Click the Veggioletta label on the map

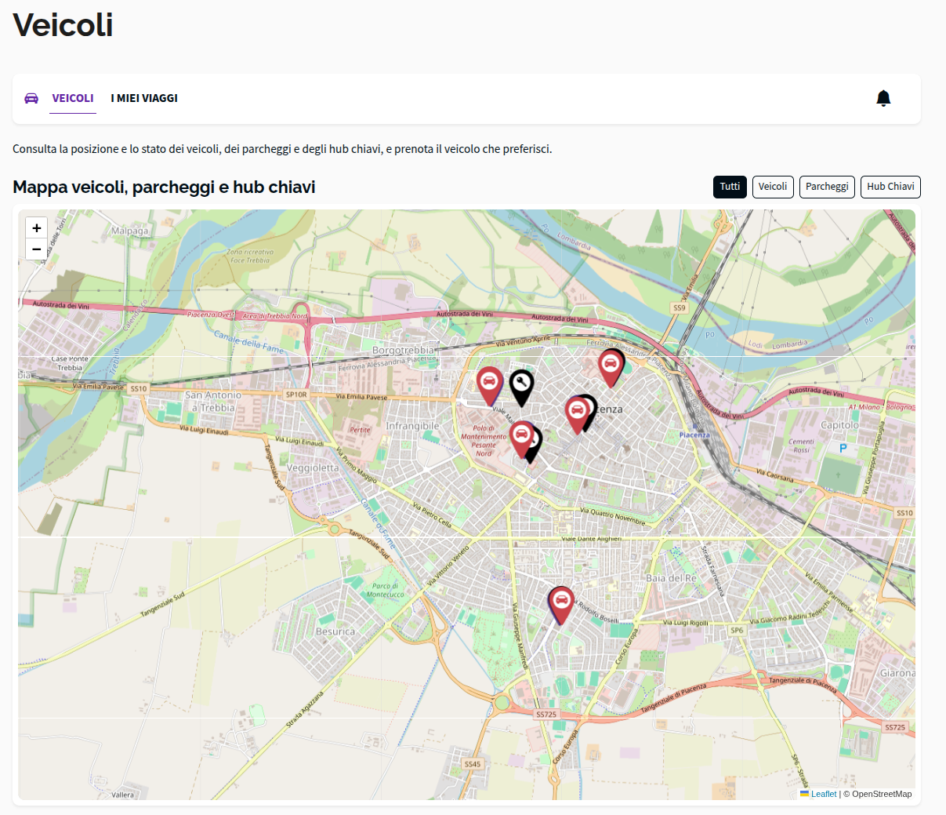tap(314, 468)
